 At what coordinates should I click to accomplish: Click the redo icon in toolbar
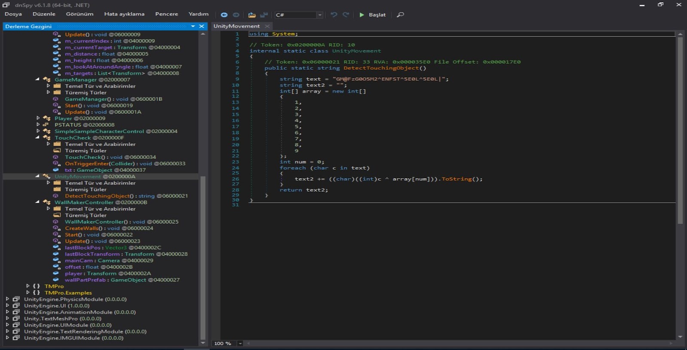[x=346, y=15]
